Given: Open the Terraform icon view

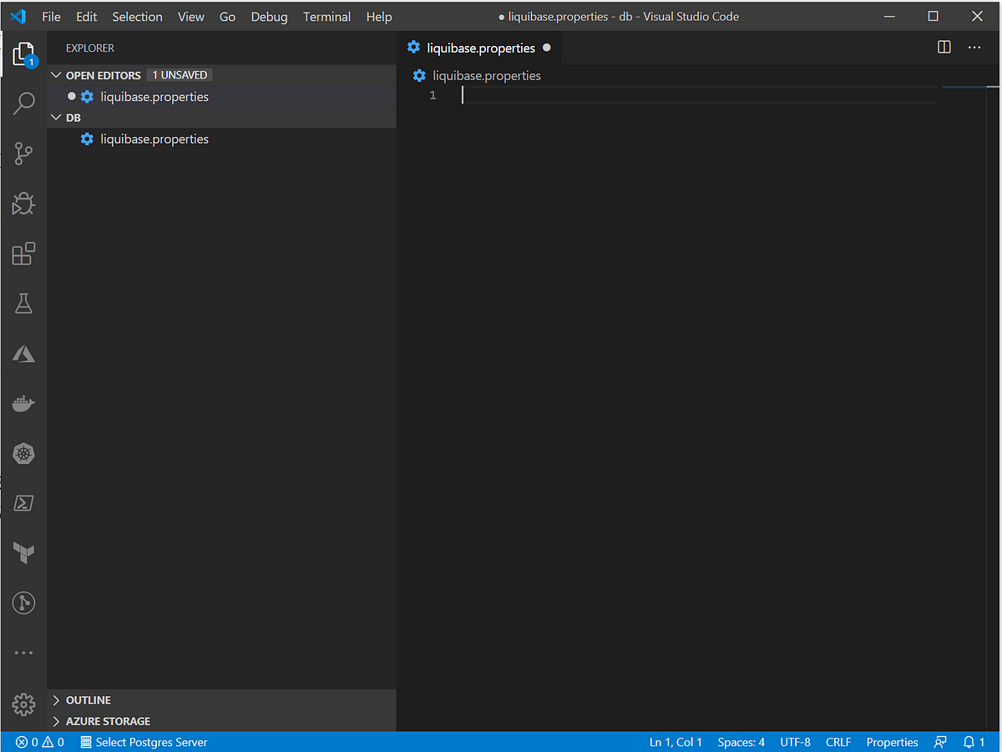Looking at the screenshot, I should pyautogui.click(x=23, y=553).
